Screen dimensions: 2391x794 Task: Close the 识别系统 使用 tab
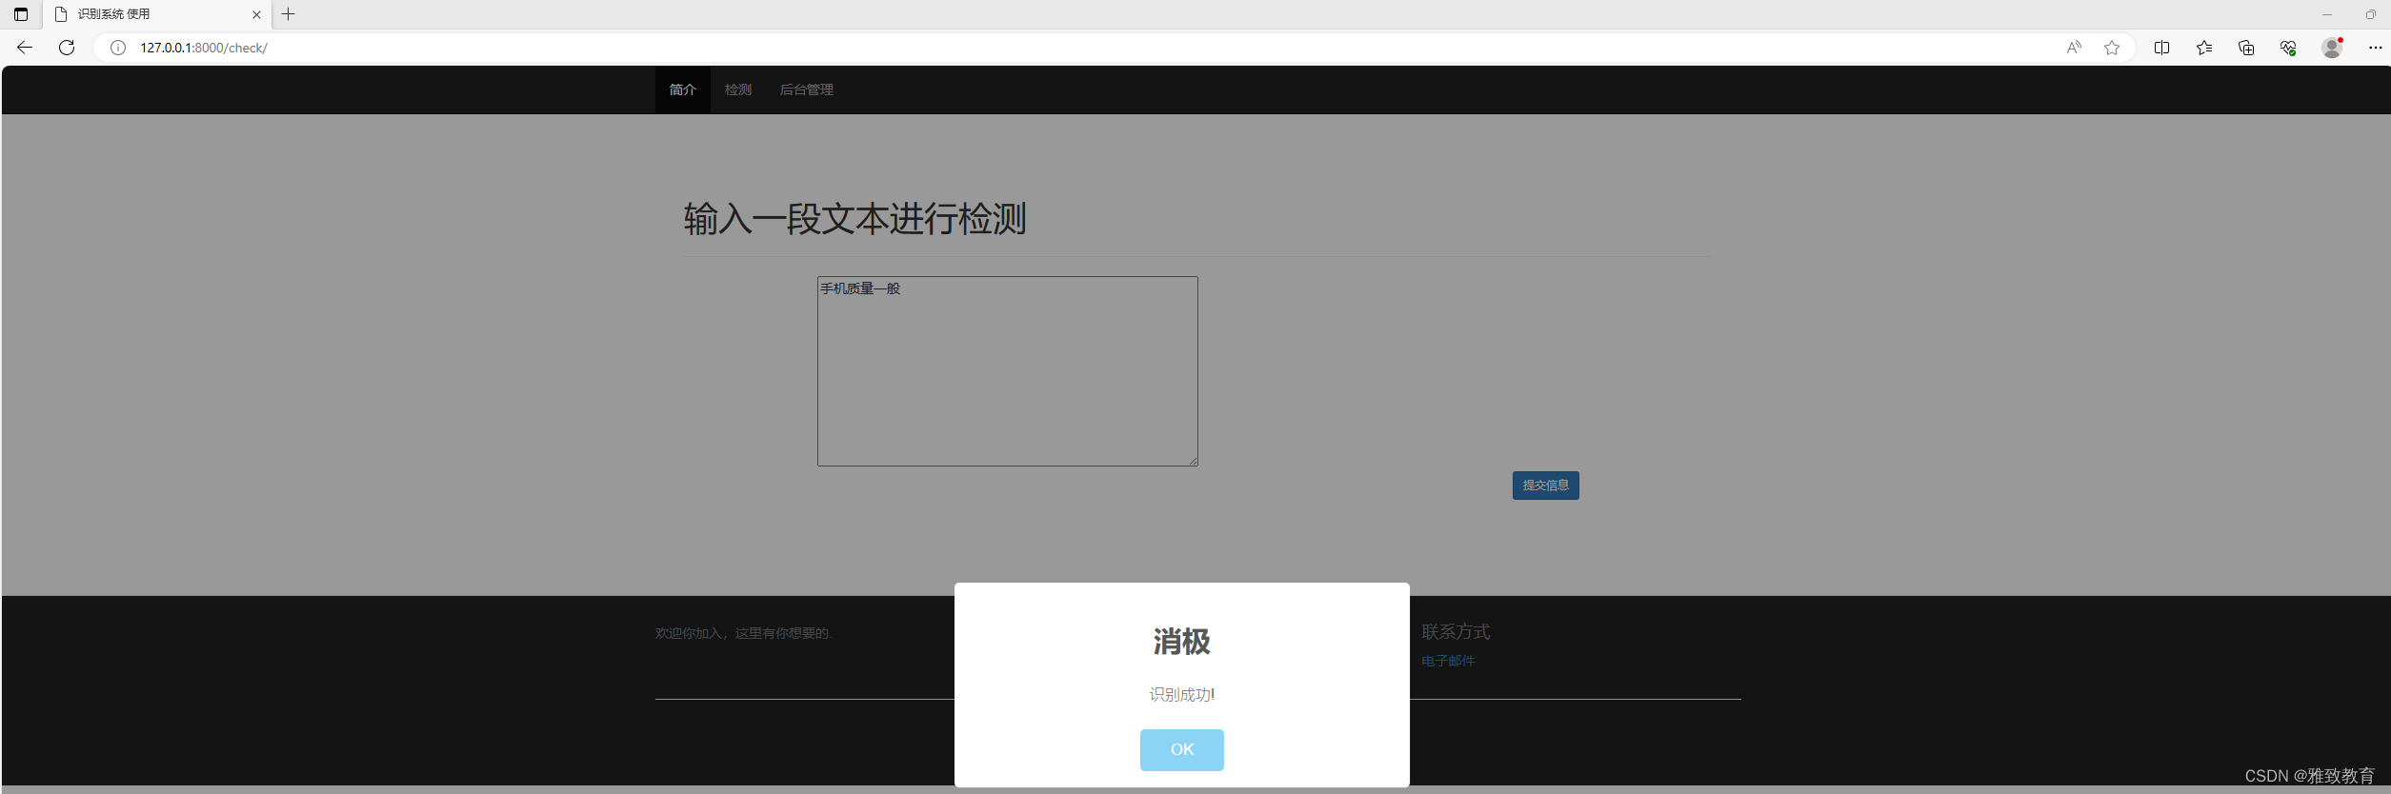(256, 14)
